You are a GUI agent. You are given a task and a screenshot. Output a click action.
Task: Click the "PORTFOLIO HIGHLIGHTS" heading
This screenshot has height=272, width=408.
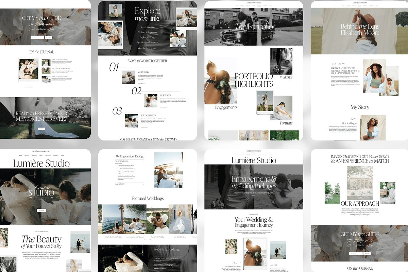point(254,80)
